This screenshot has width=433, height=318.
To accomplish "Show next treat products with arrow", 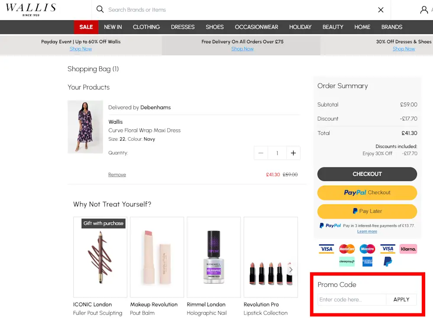I will (291, 270).
